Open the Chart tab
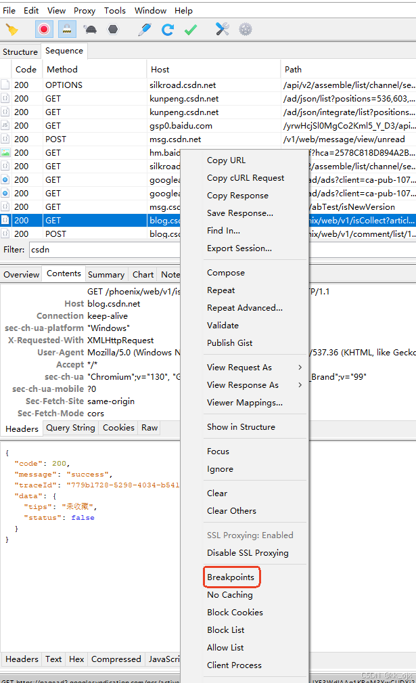Screen dimensions: 416x683 pyautogui.click(x=143, y=274)
